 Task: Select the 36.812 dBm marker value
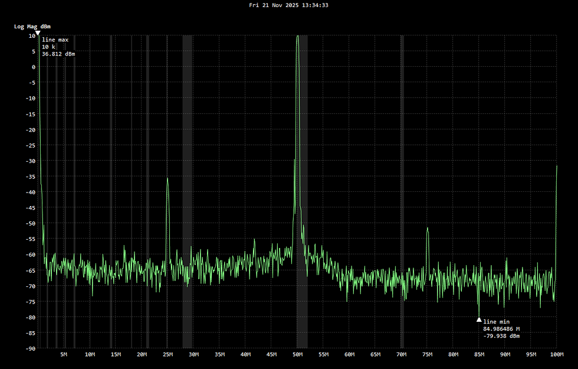click(x=58, y=54)
